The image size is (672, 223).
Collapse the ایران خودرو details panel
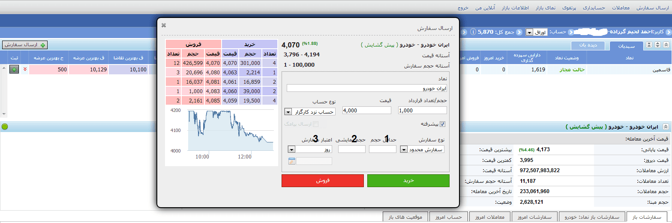(x=666, y=127)
